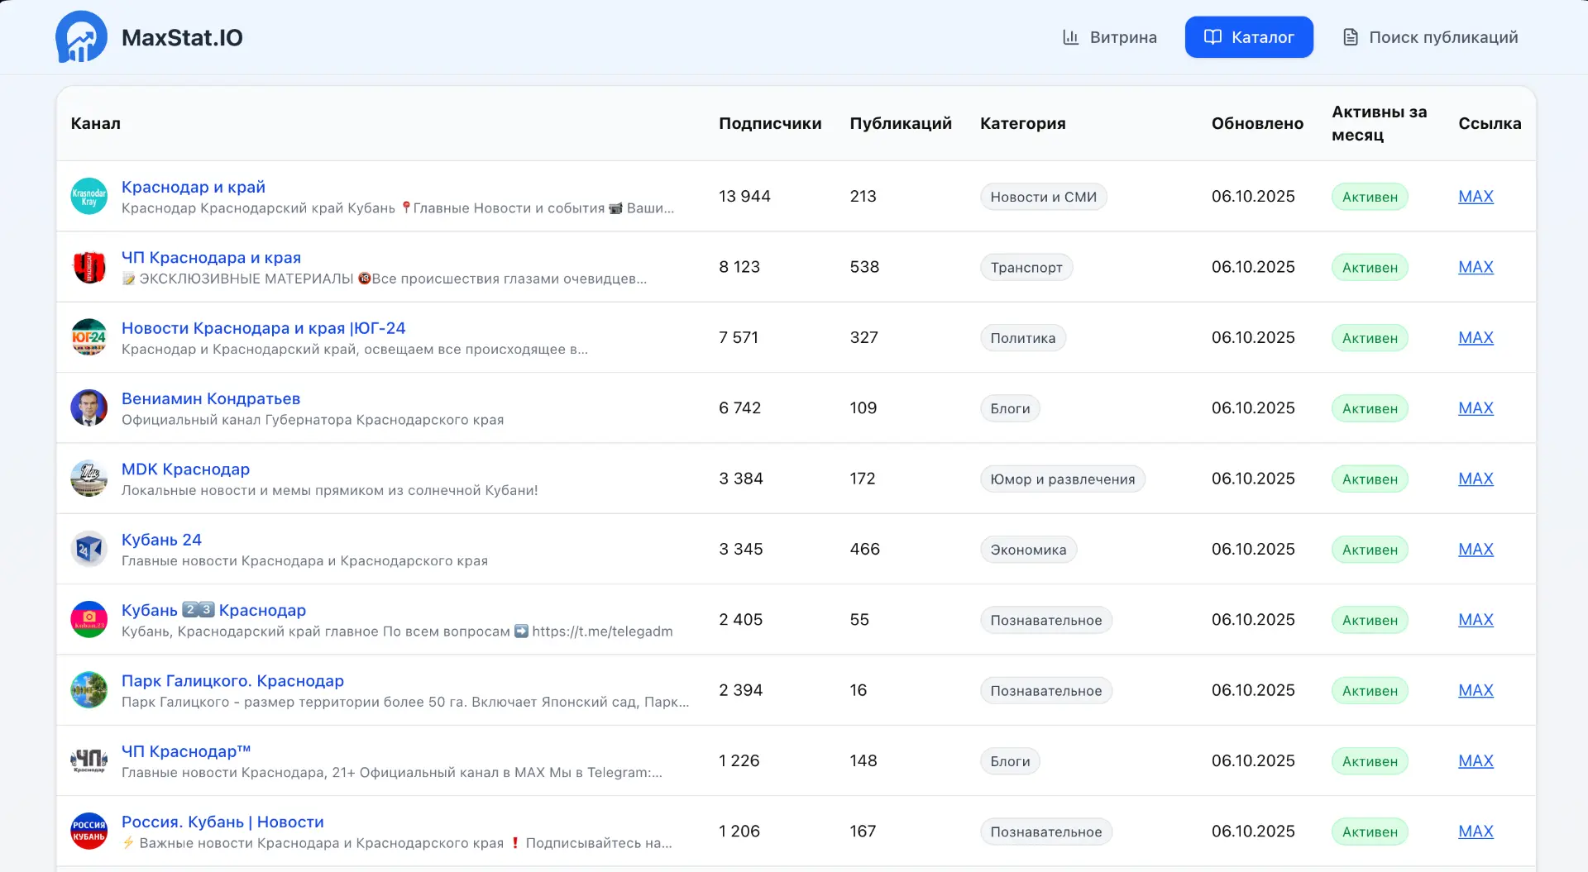Open MAX link for ЧП Краснодар™
The width and height of the screenshot is (1588, 872).
1476,760
